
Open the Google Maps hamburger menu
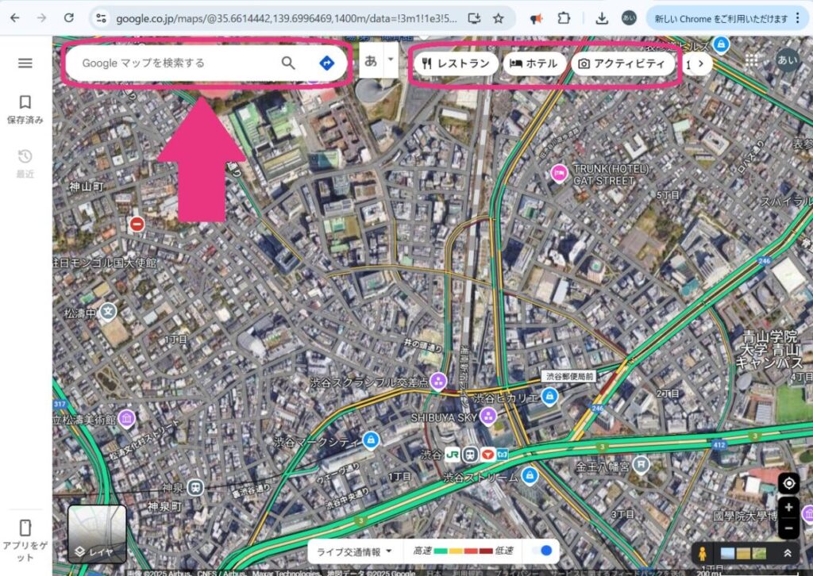click(x=25, y=63)
